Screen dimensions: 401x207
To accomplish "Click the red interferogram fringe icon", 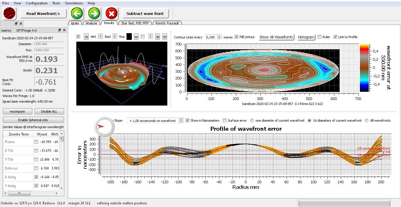I will pyautogui.click(x=9, y=13).
